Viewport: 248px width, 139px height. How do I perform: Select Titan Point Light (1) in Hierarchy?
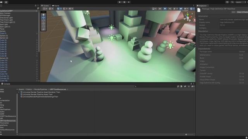[x=8, y=22]
